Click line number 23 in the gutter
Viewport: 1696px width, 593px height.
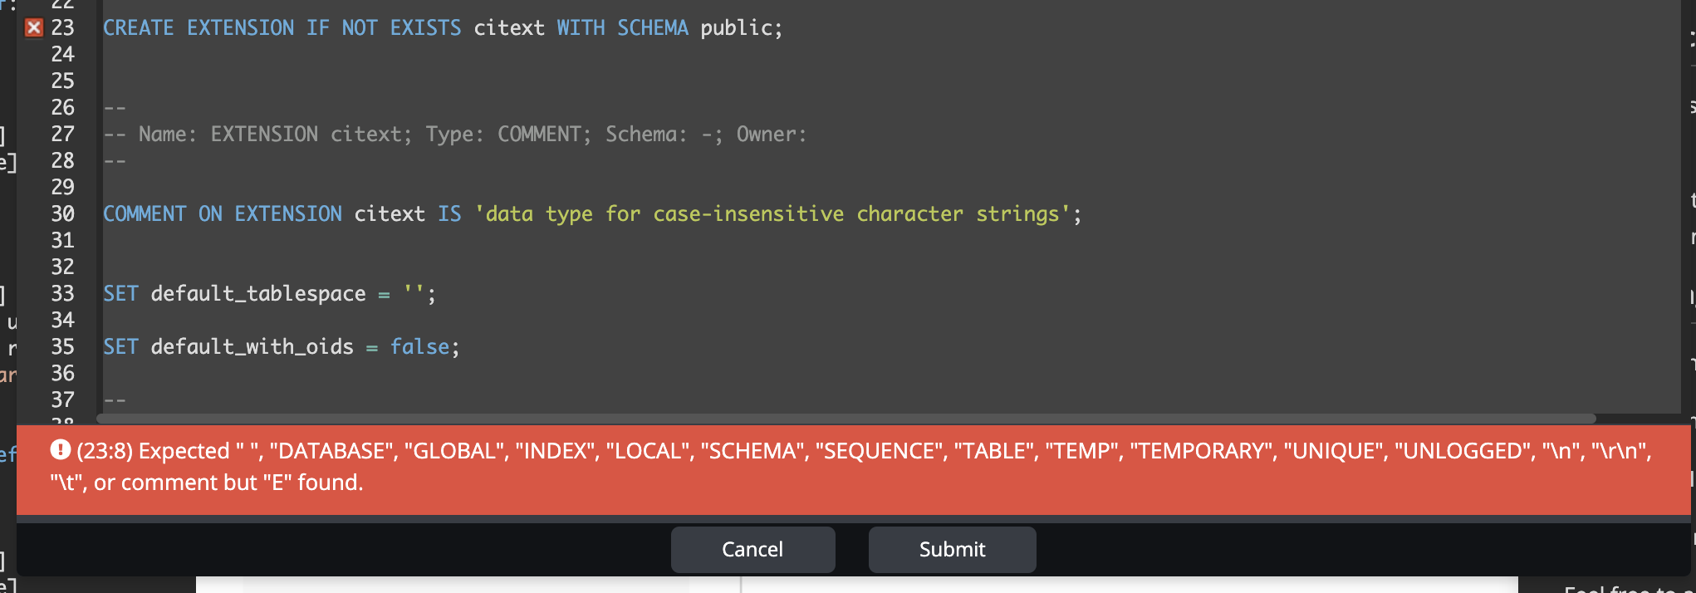tap(62, 27)
